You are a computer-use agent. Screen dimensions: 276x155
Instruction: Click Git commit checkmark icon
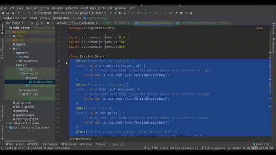(x=151, y=13)
